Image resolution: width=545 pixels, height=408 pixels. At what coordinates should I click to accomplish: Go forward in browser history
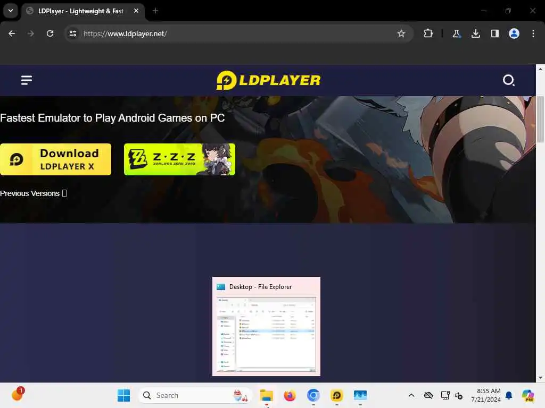pyautogui.click(x=31, y=33)
